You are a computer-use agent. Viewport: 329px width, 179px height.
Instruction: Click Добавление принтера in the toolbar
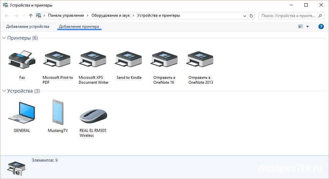point(79,27)
